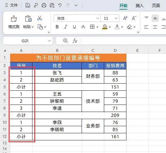Click the 报销费用 header cell
This screenshot has width=166, height=153.
pos(115,66)
